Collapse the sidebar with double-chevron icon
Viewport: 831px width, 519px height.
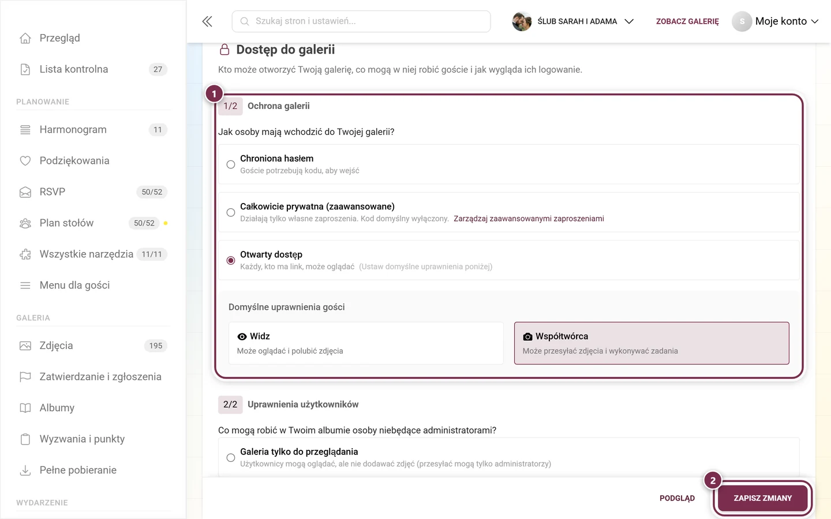(207, 21)
